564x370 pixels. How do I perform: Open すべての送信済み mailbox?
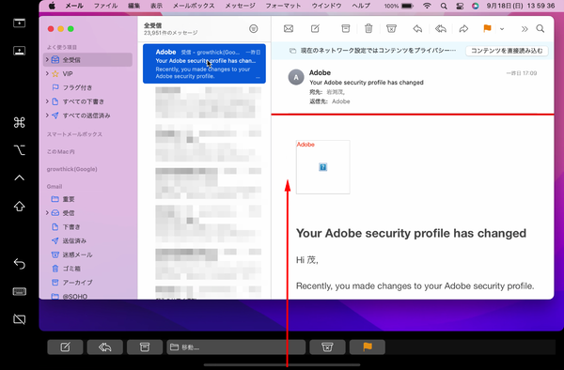[x=86, y=116]
